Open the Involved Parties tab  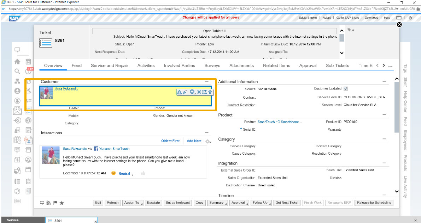(180, 66)
